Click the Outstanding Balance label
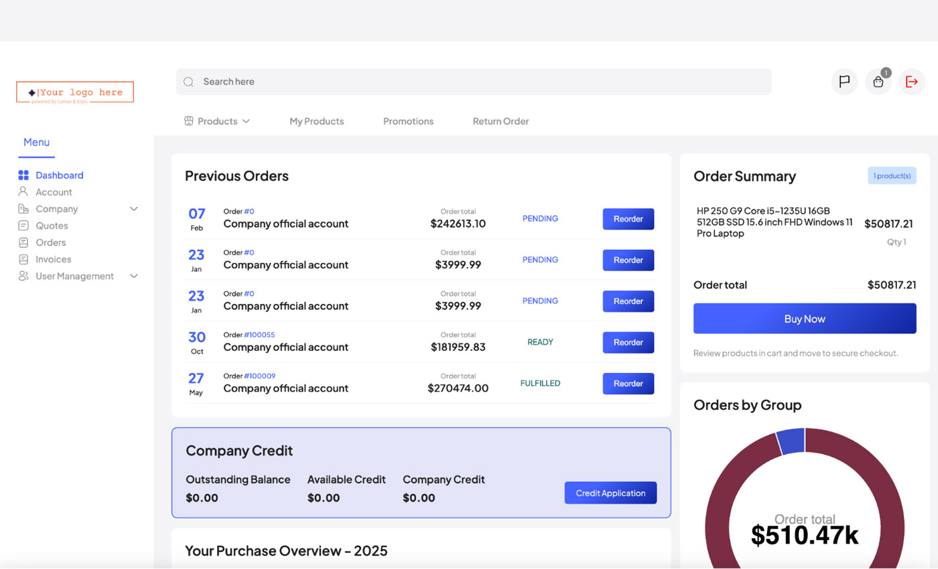This screenshot has width=938, height=569. [238, 479]
